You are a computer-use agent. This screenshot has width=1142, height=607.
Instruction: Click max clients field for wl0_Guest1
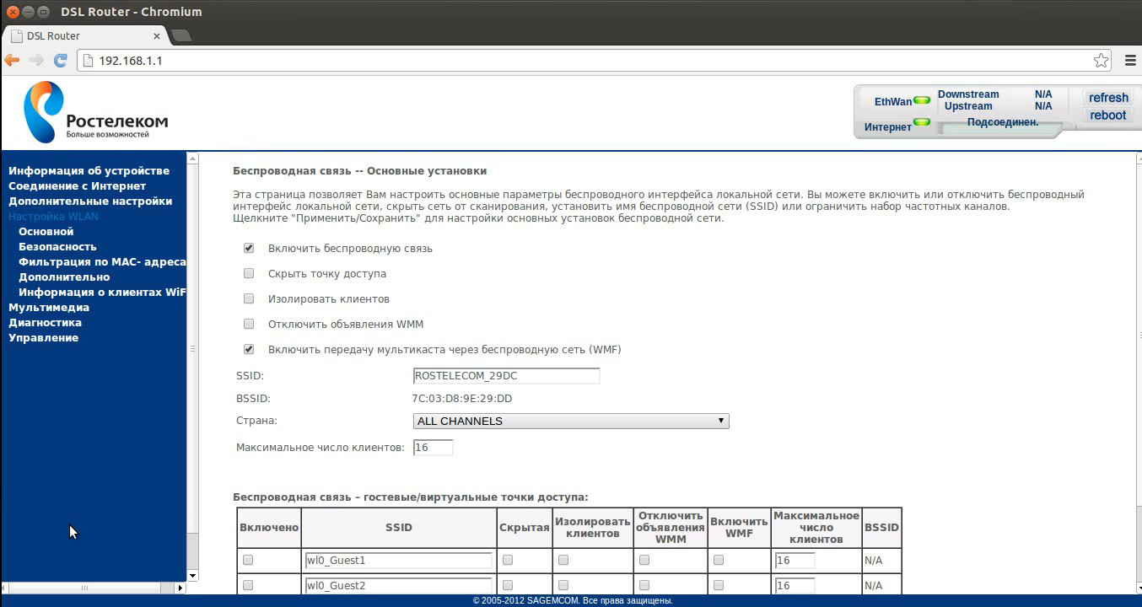pos(795,561)
